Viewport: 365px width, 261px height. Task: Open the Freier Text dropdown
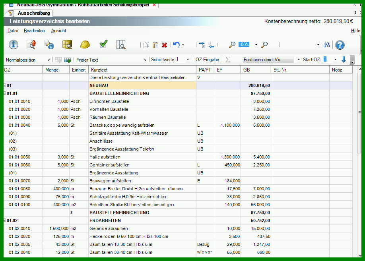145,60
